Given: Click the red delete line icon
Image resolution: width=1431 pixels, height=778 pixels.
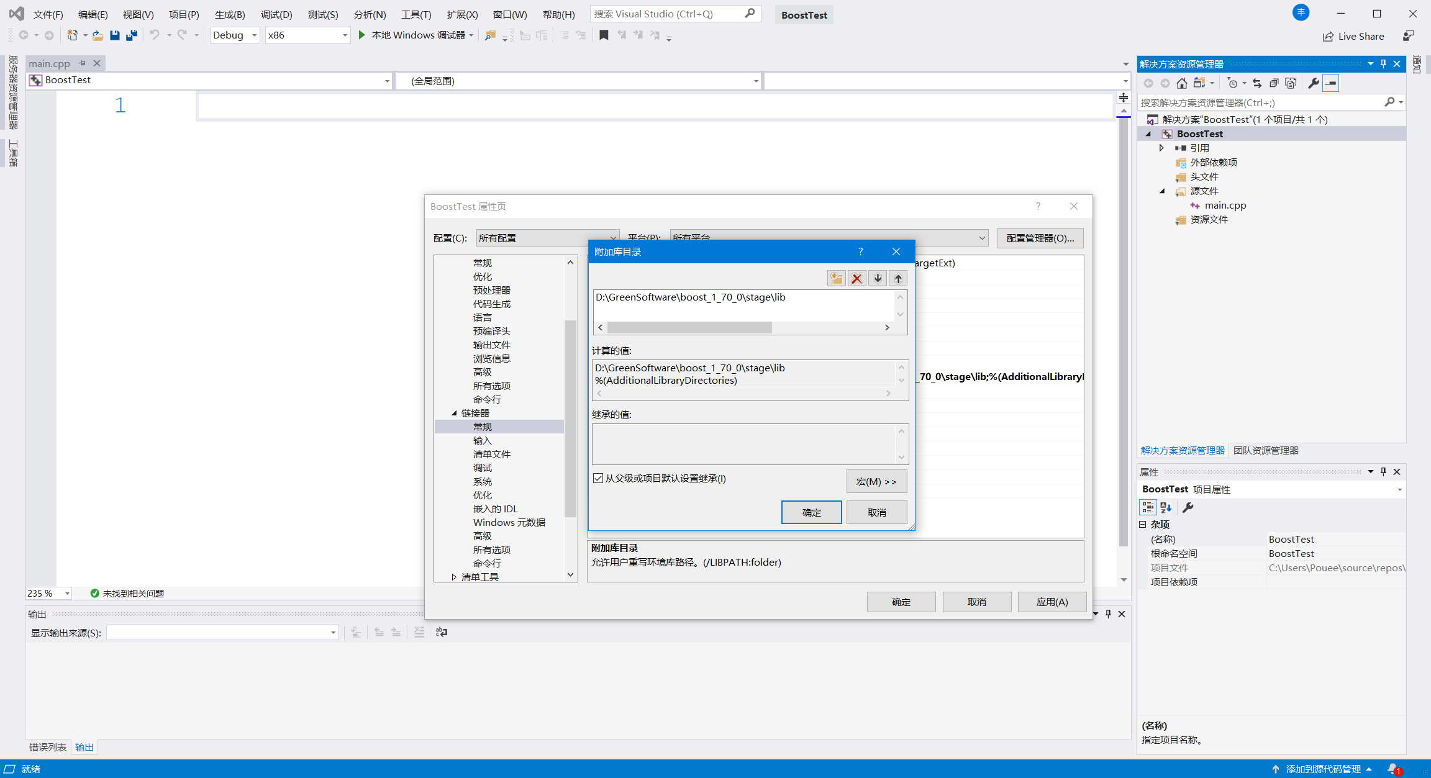Looking at the screenshot, I should coord(857,278).
